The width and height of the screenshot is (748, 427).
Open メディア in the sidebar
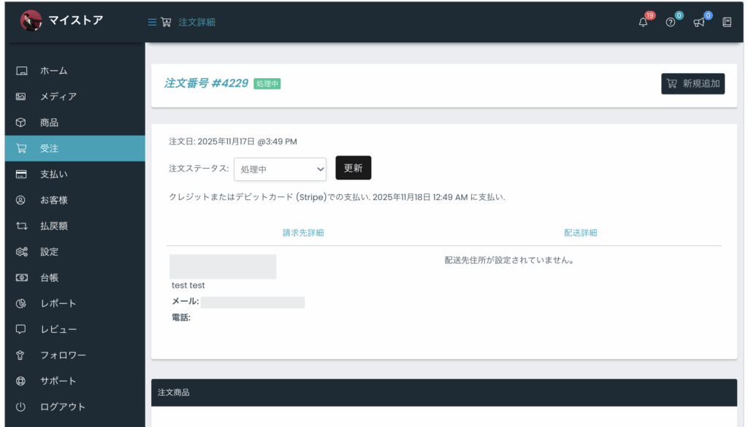coord(58,96)
